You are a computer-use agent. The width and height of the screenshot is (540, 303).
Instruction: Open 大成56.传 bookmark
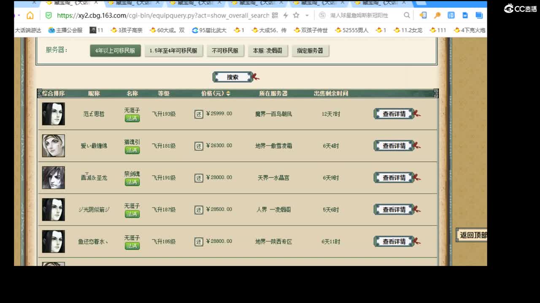pos(269,30)
